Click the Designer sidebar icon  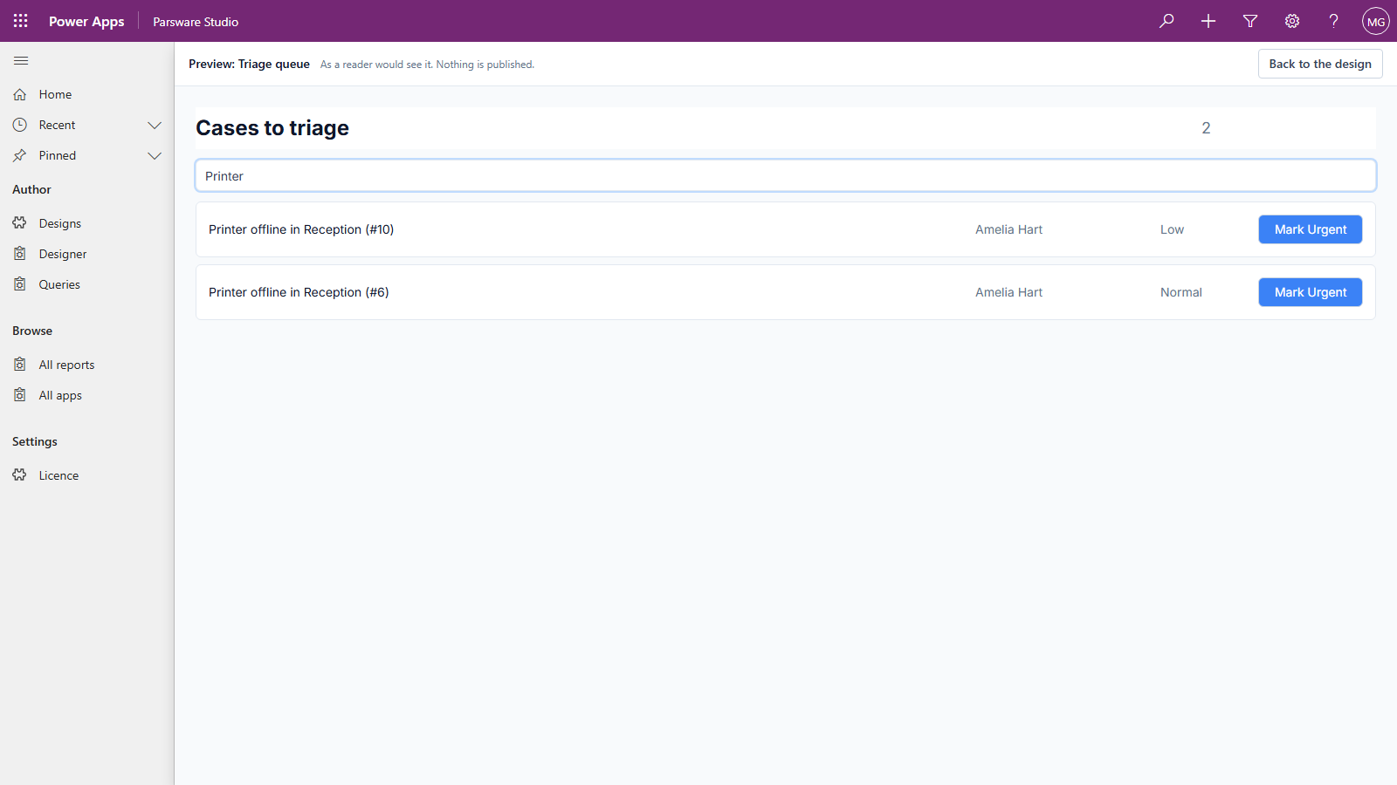pyautogui.click(x=20, y=254)
